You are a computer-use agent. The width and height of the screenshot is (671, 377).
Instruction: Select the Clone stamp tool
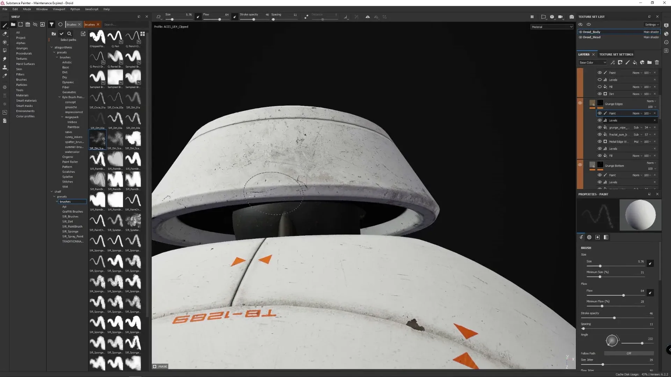click(5, 67)
